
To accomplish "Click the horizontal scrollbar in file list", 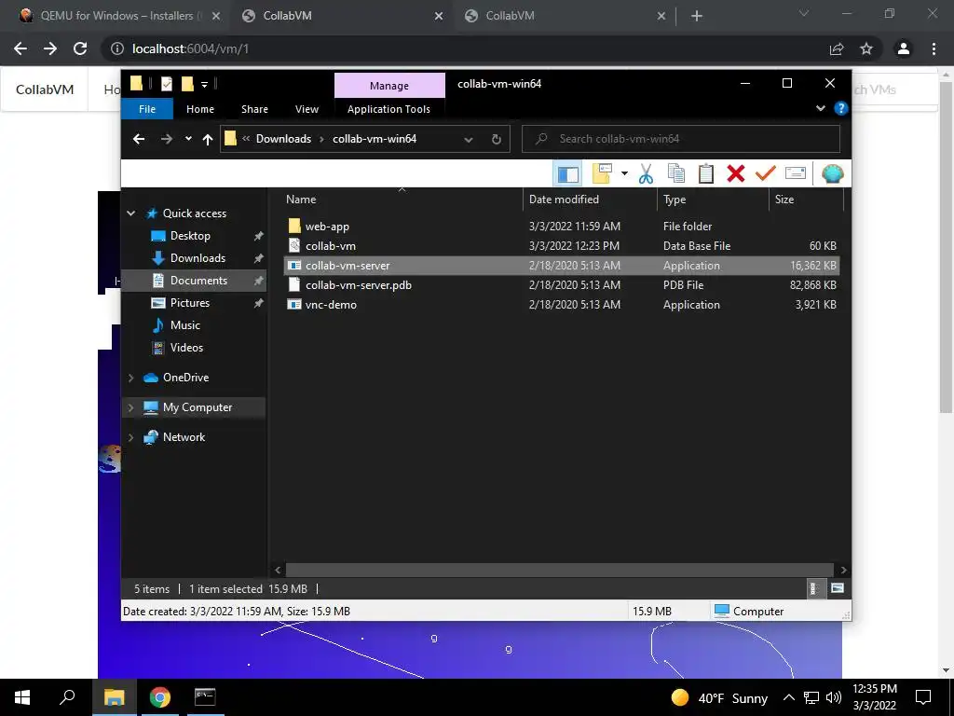I will 559,570.
